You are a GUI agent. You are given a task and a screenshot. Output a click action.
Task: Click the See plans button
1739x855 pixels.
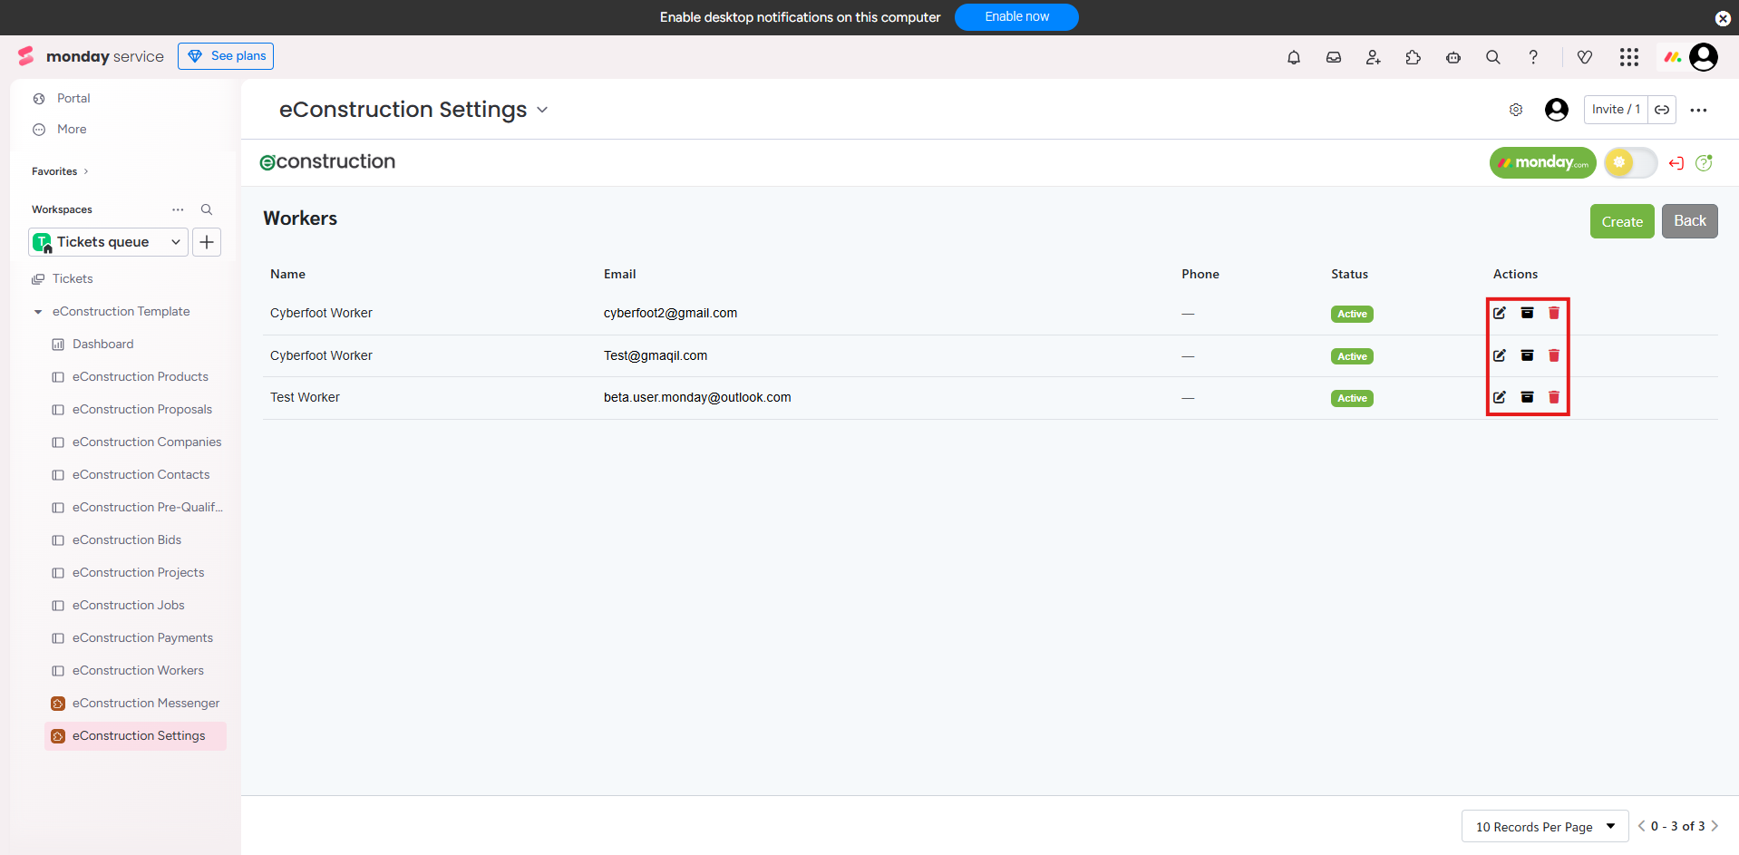226,56
